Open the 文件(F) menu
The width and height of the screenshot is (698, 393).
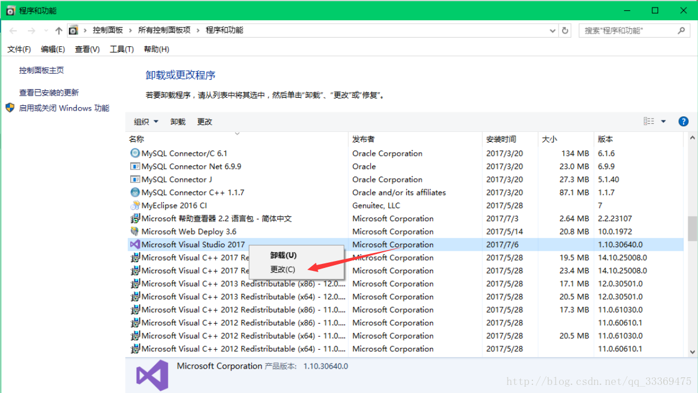point(19,49)
